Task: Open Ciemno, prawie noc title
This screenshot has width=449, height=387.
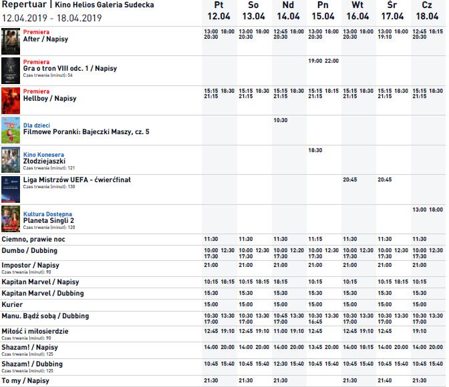Action: pyautogui.click(x=33, y=240)
